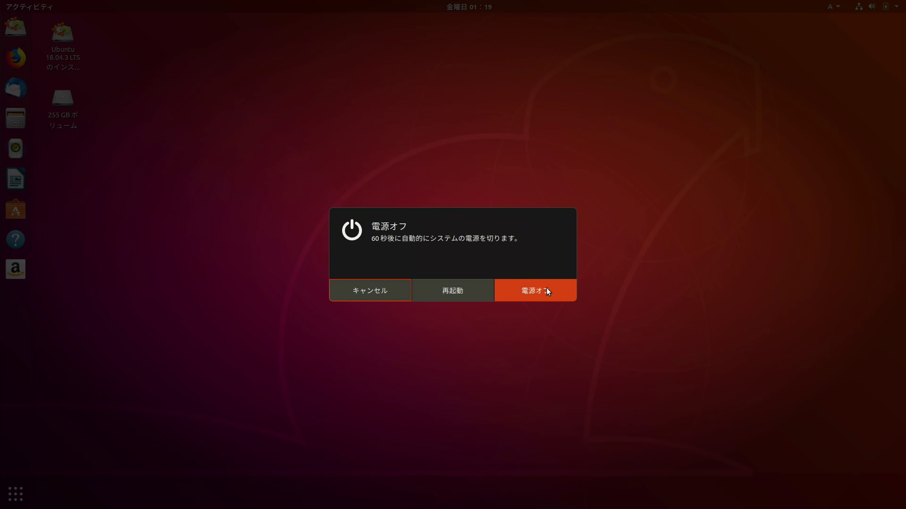Image resolution: width=906 pixels, height=509 pixels.
Task: Open Firefox from the dock
Action: 16,57
